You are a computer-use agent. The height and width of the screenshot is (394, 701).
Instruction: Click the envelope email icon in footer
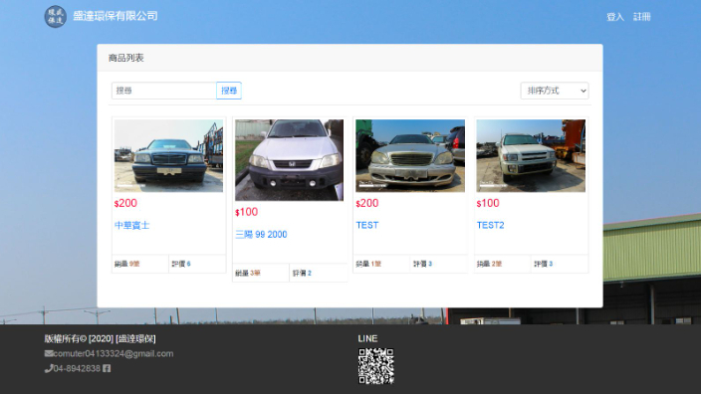48,354
